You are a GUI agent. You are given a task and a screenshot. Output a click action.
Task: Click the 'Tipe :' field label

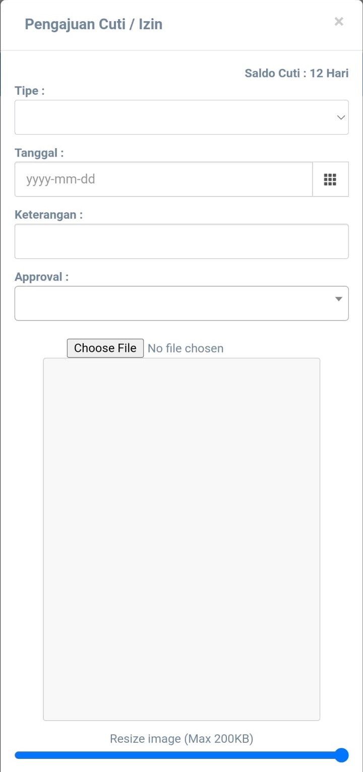pyautogui.click(x=30, y=91)
